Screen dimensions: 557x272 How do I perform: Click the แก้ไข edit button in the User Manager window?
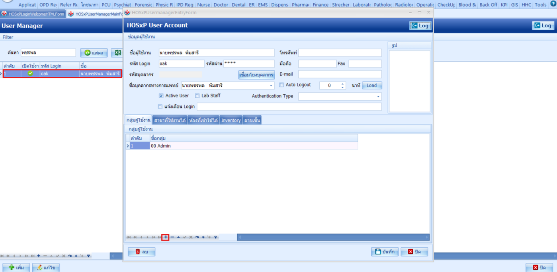coord(46,268)
